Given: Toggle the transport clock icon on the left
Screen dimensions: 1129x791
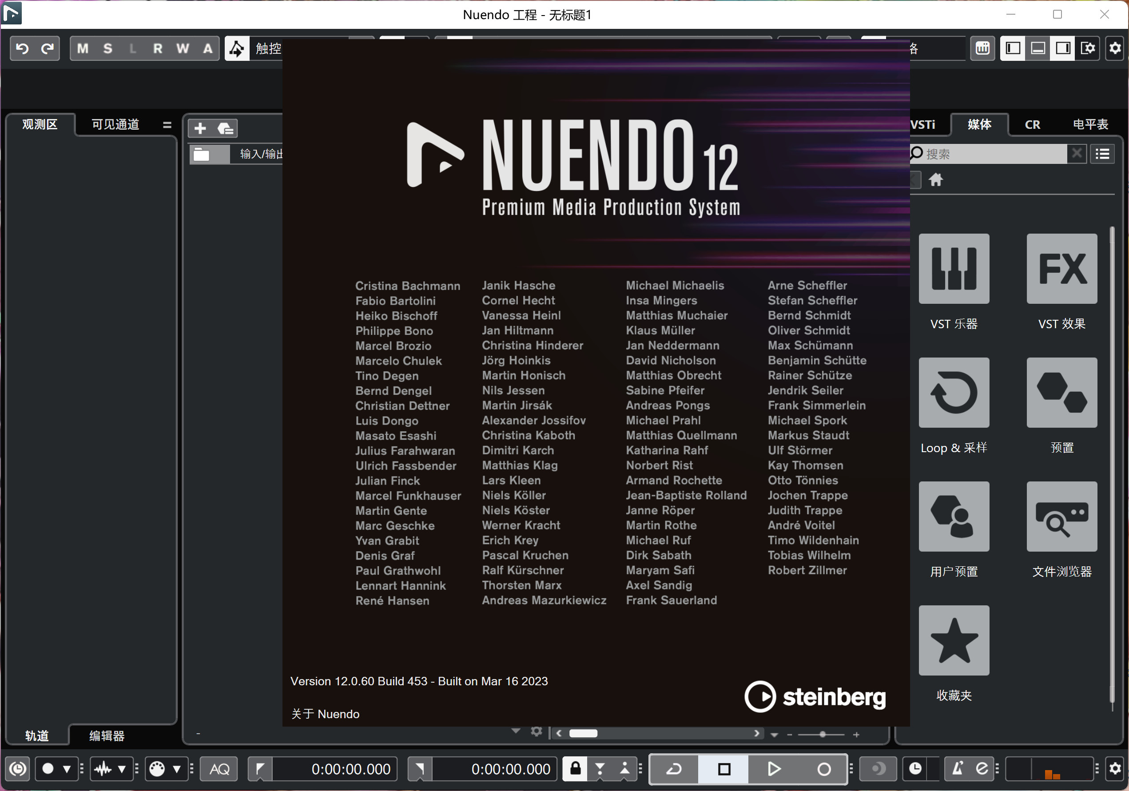Looking at the screenshot, I should click(x=18, y=768).
